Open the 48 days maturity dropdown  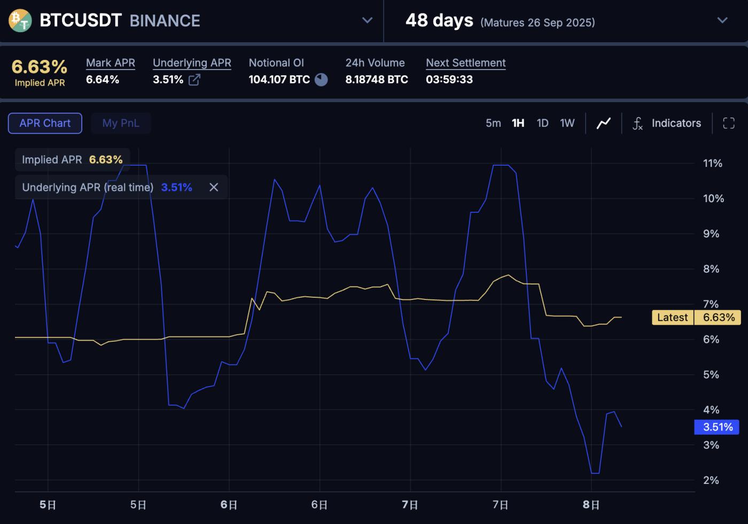click(x=722, y=20)
